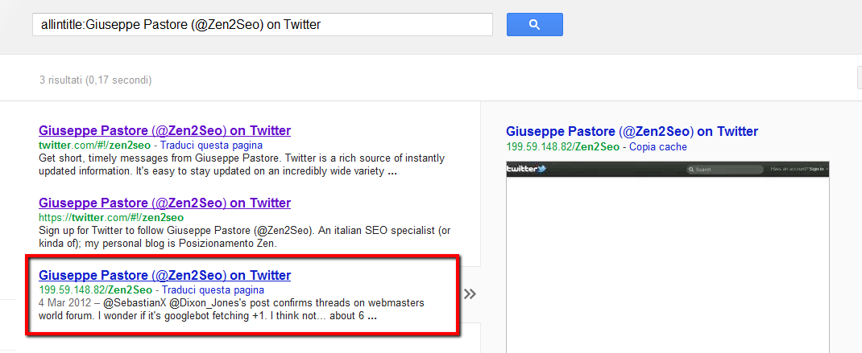Open the second result titled Giuseppe Pastore on Twitter
Screen dimensions: 862x353
pyautogui.click(x=164, y=203)
